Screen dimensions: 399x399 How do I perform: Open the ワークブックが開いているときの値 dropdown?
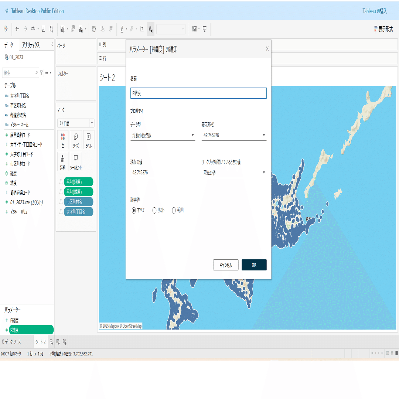click(234, 172)
